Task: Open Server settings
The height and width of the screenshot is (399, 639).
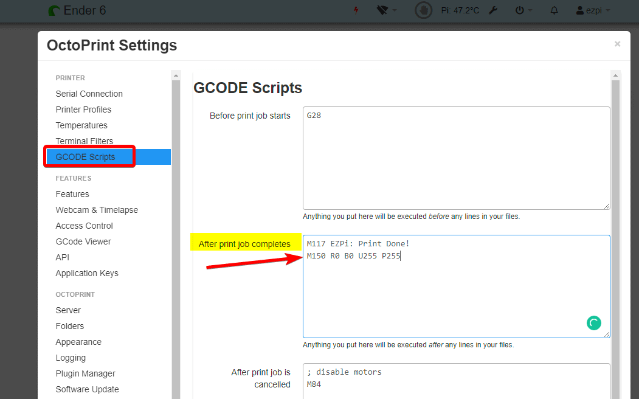Action: [x=68, y=310]
